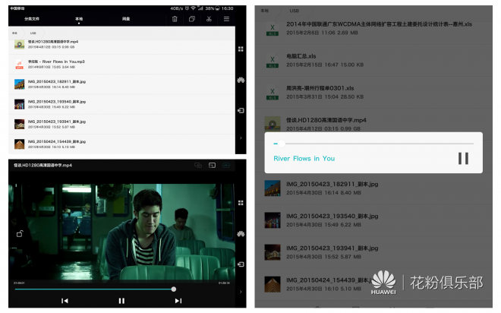Open IMG_20150423_182911 jpg in toolbar file list

pos(121,84)
